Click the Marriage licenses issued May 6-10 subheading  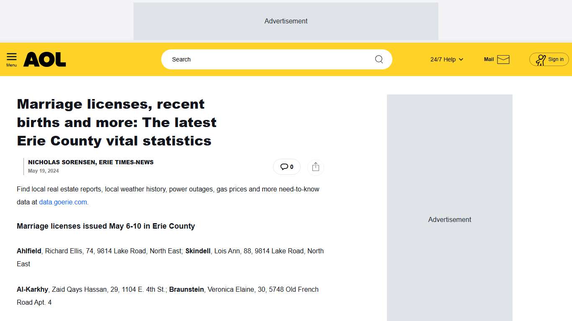[x=106, y=226]
